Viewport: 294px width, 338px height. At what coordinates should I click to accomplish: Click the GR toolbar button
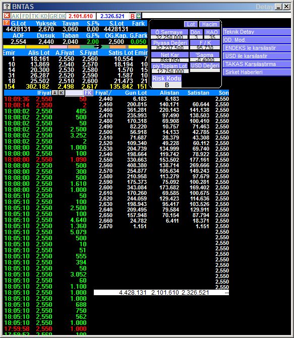[53, 16]
